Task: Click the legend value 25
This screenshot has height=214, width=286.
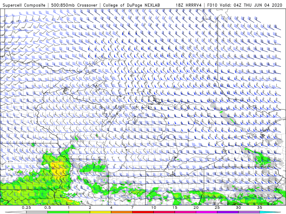Action: click(217, 208)
